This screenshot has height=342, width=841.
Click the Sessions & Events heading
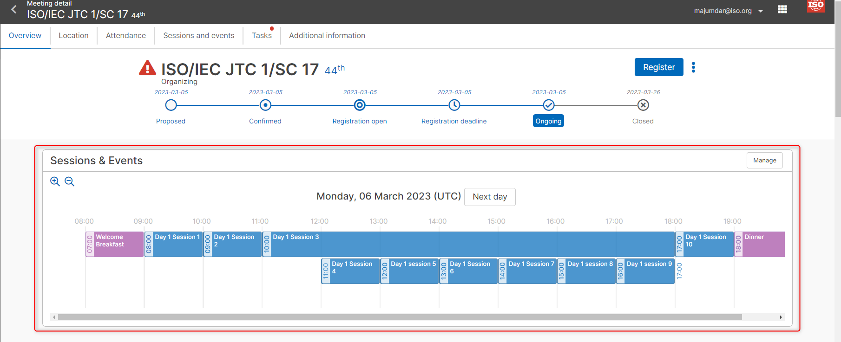coord(97,161)
